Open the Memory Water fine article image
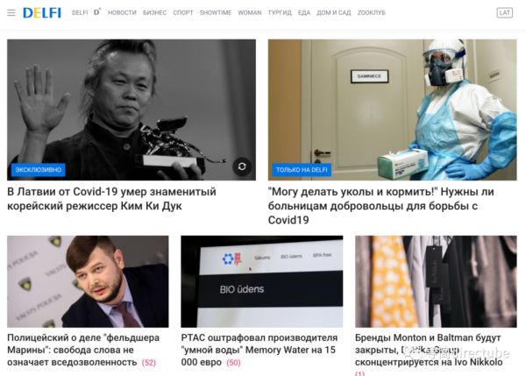Screen dimensions: 526x376 coord(261,281)
